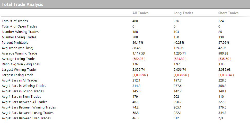Click the 88.46 average trade value
250x127 pixels.
coord(136,48)
